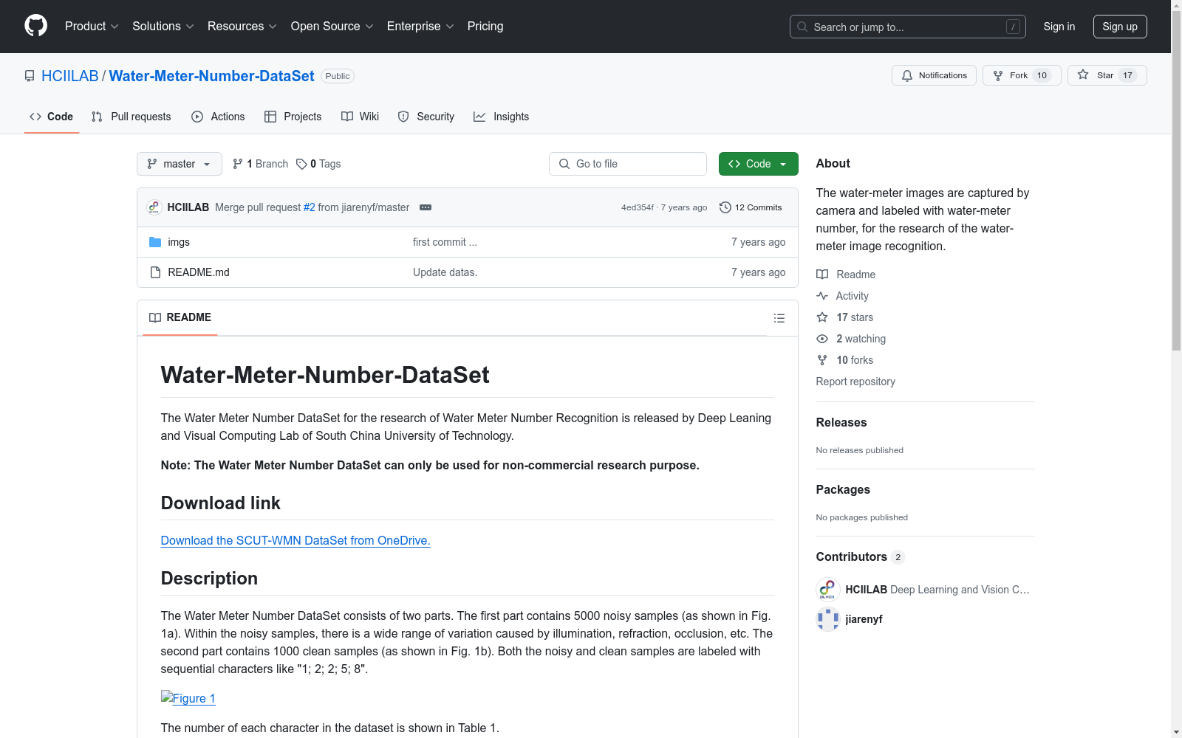Click the jiarenyf contributor avatar

828,619
